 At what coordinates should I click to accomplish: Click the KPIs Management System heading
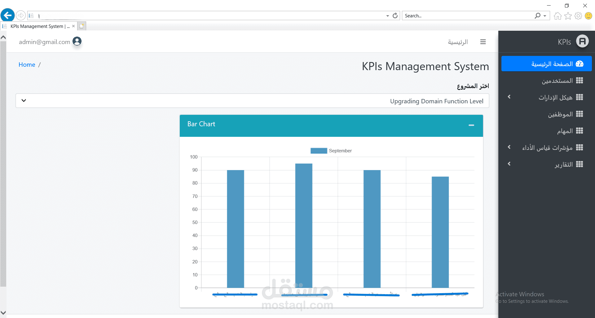click(425, 66)
